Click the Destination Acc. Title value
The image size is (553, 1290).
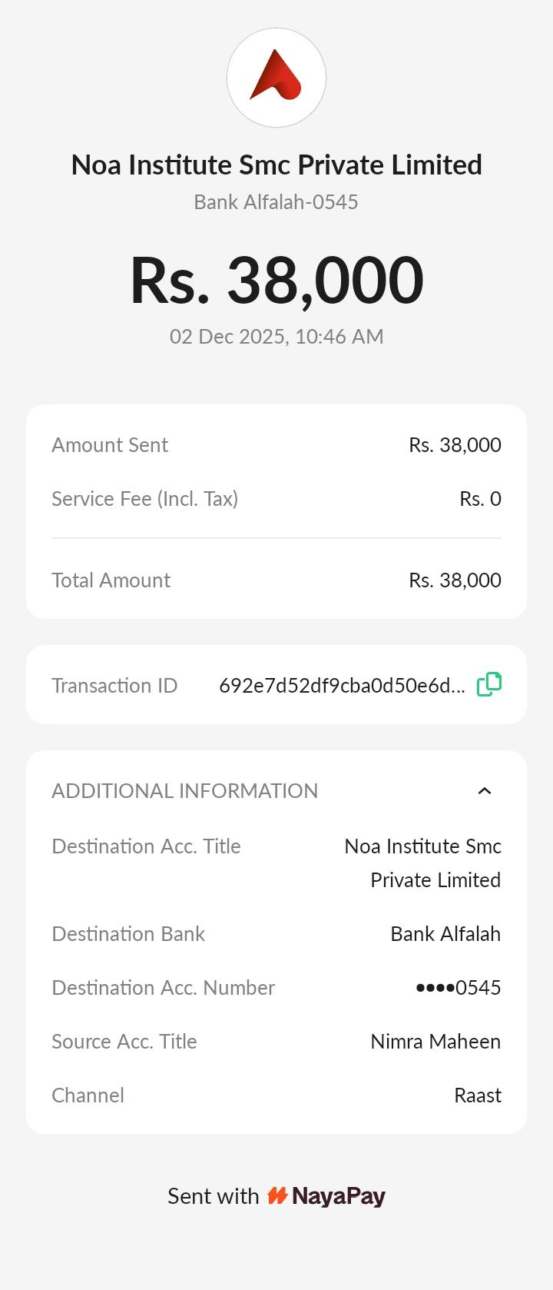423,863
